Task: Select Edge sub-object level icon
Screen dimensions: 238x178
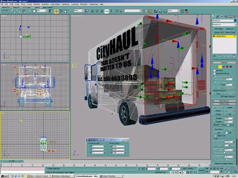Action: pyautogui.click(x=220, y=66)
